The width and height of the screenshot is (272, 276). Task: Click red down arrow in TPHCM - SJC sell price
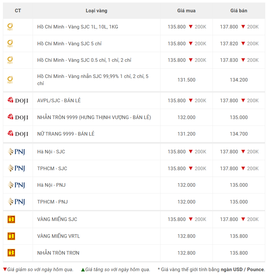[243, 169]
